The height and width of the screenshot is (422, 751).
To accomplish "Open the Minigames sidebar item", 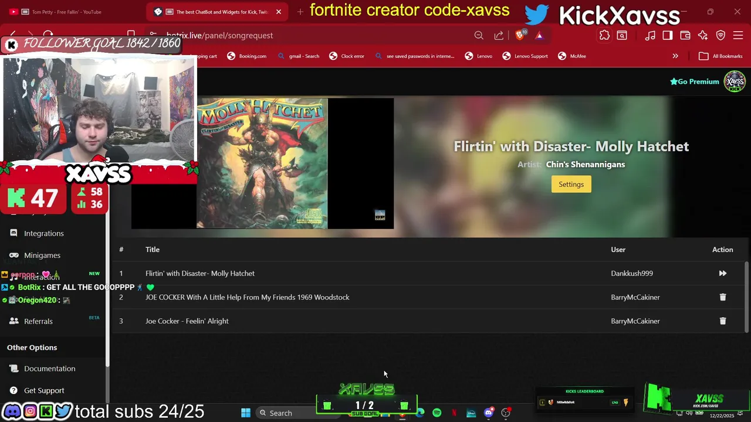I will [x=42, y=255].
